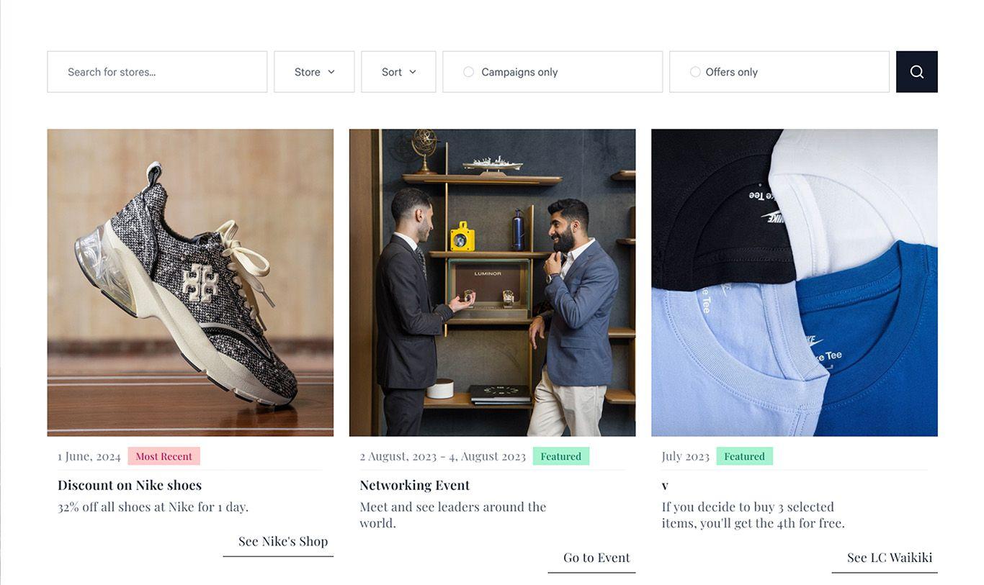Select the Networking Event heading
This screenshot has height=585, width=984.
click(414, 485)
